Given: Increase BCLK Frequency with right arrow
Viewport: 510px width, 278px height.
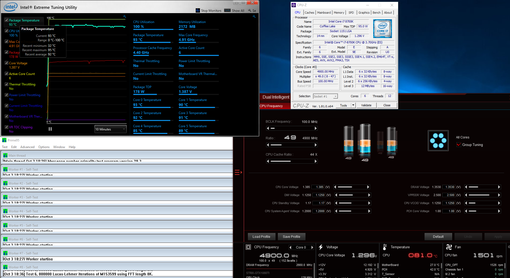Looking at the screenshot, I should tap(316, 128).
